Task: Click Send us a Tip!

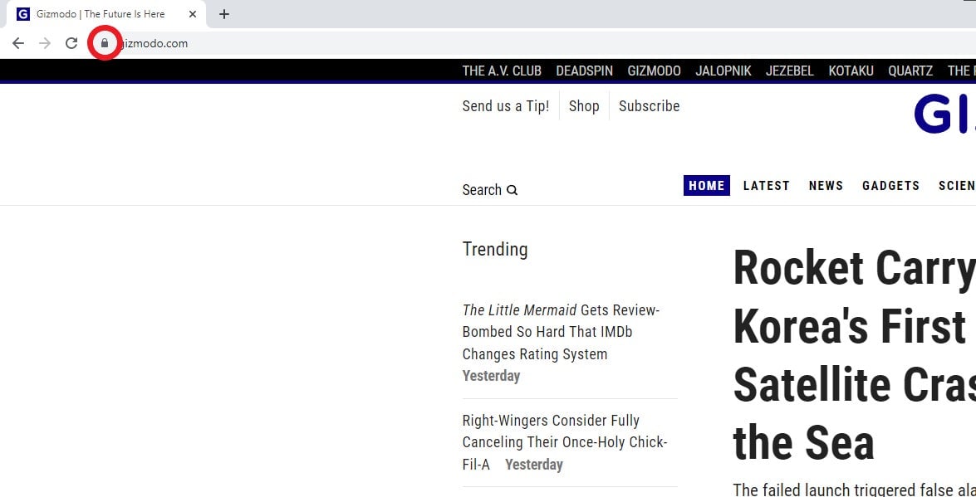Action: tap(505, 105)
